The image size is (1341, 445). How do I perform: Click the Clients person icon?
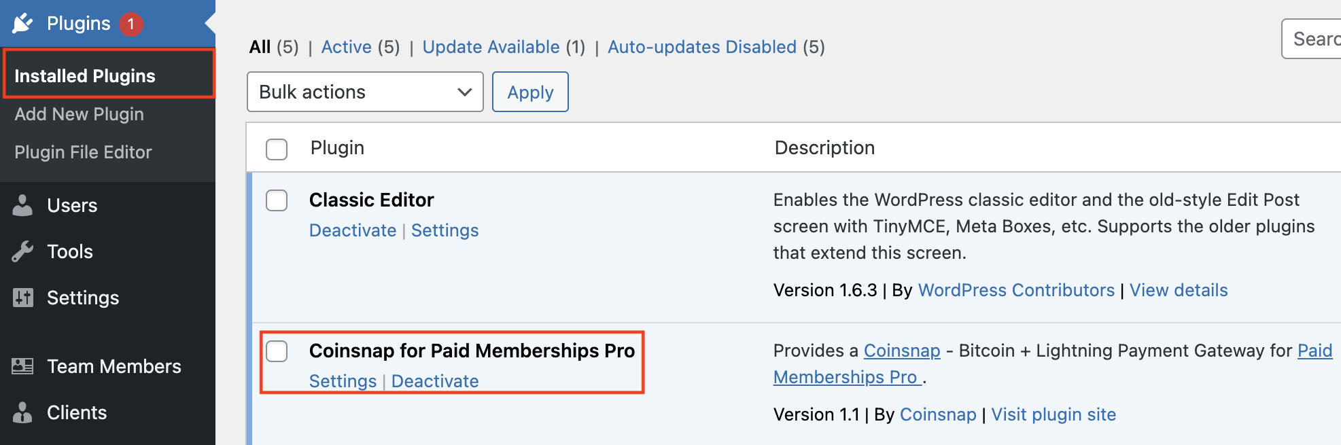(23, 412)
